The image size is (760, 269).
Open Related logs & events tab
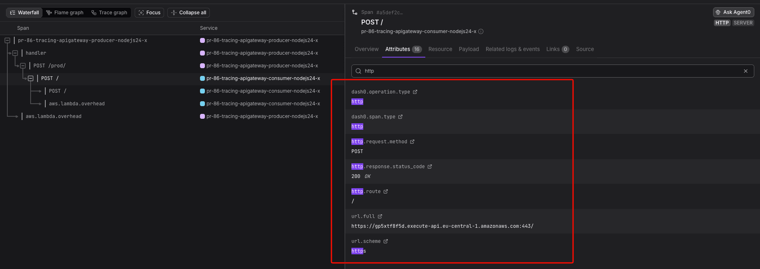coord(513,49)
